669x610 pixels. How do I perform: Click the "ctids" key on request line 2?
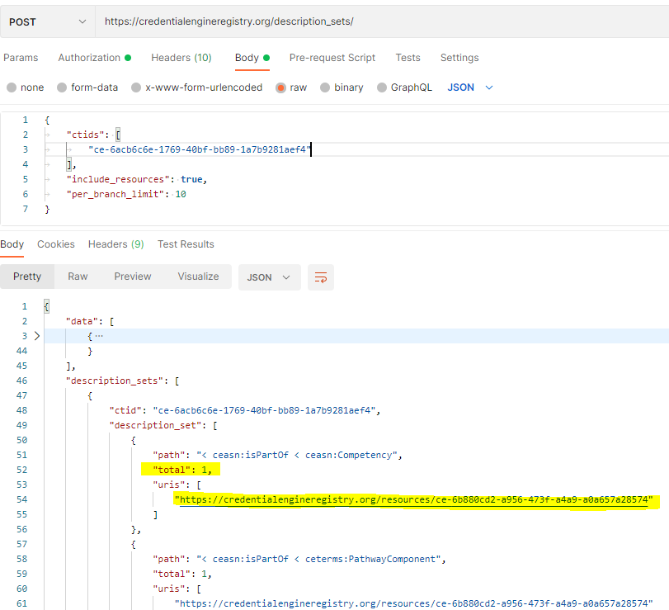85,135
